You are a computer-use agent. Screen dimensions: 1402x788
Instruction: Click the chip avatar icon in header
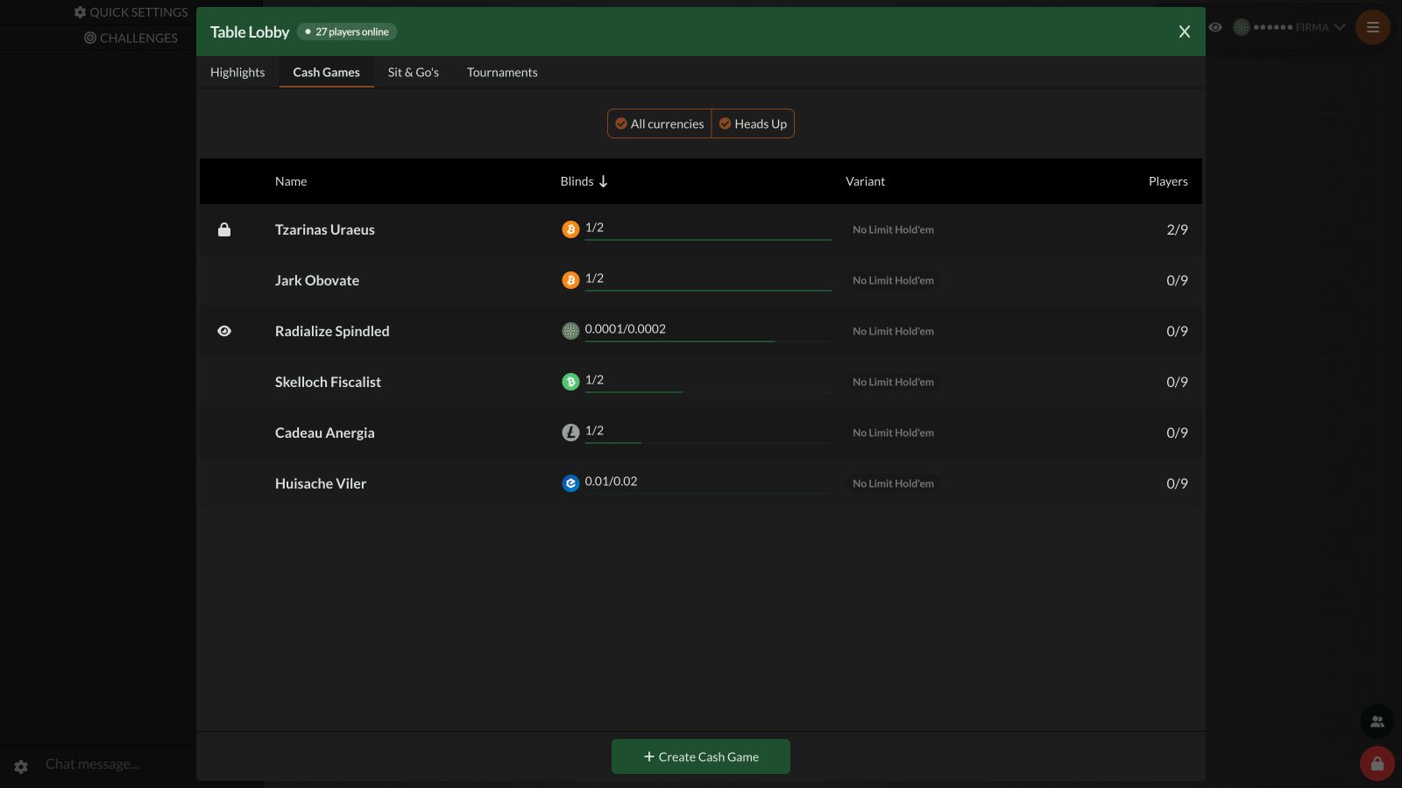[x=1242, y=27]
